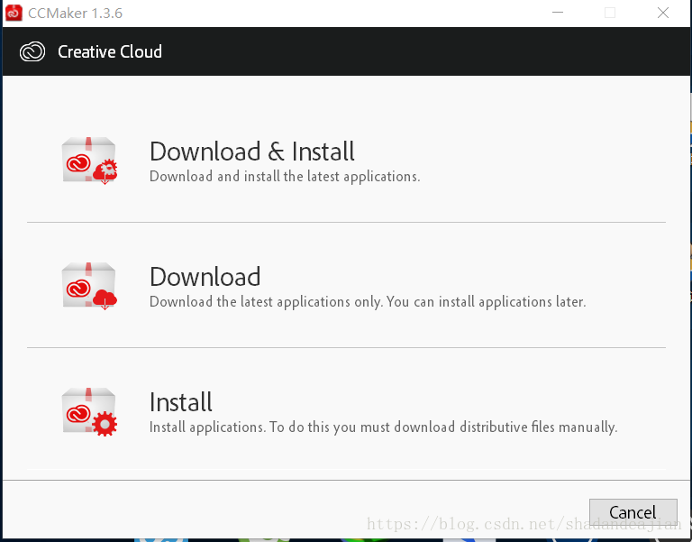Choose the Download option heading
The width and height of the screenshot is (692, 542).
tap(205, 277)
